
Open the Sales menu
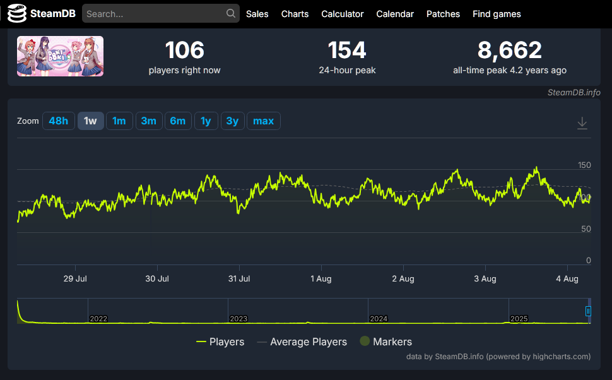click(257, 14)
